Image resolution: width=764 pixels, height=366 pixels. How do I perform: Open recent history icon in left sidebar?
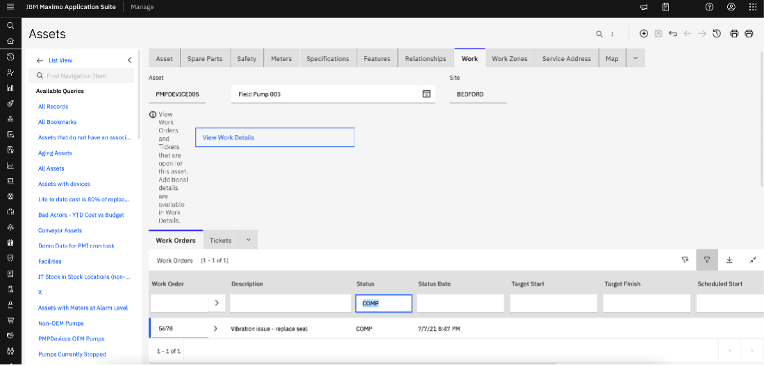pyautogui.click(x=10, y=57)
